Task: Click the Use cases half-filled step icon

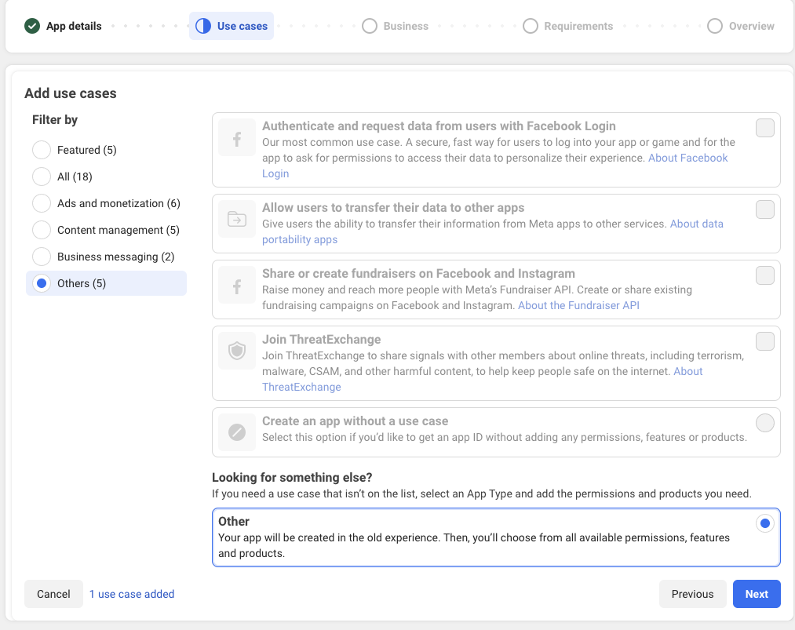Action: pos(203,26)
